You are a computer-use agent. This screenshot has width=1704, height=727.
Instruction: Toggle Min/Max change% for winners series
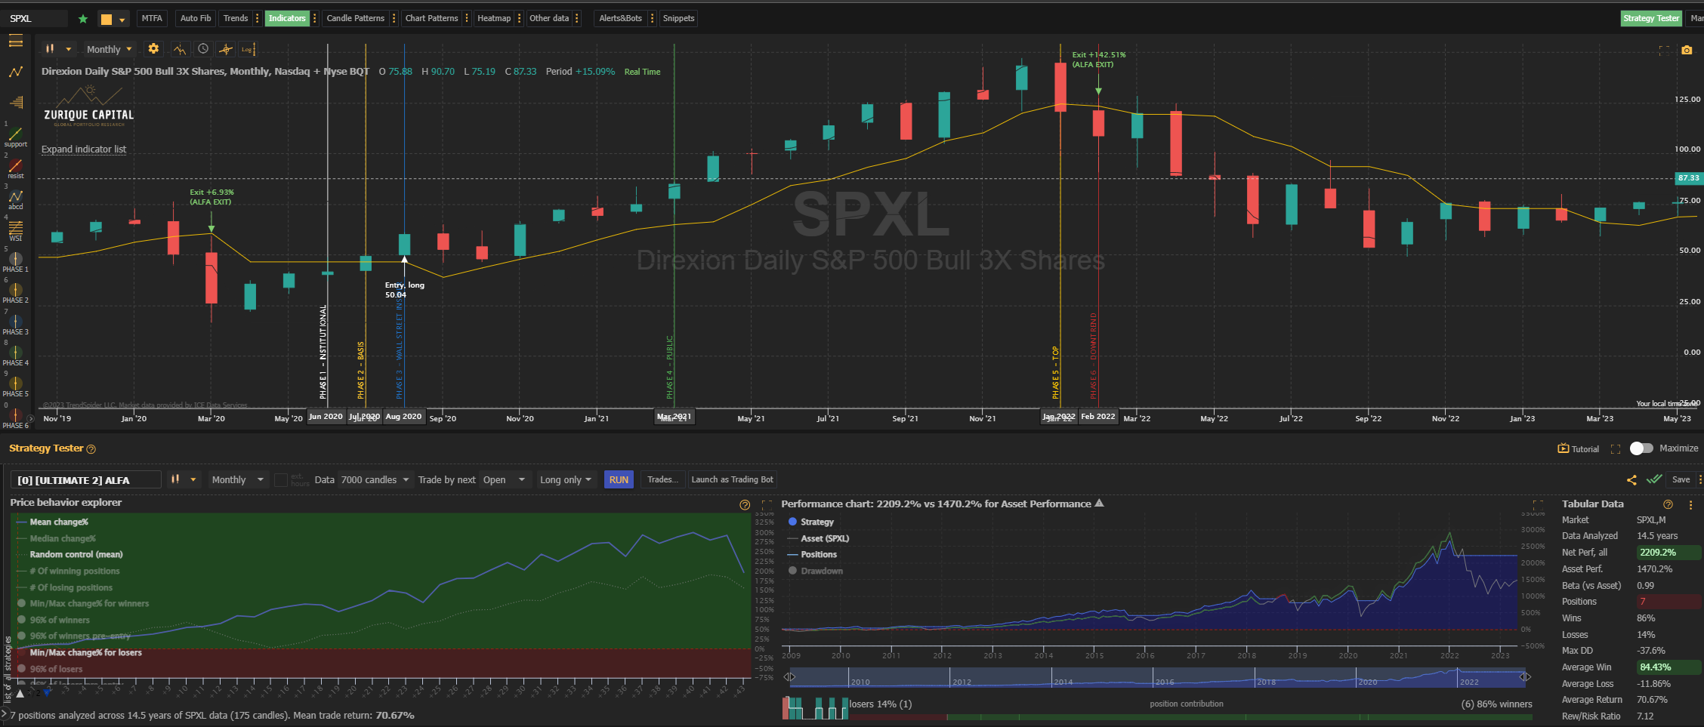[83, 604]
